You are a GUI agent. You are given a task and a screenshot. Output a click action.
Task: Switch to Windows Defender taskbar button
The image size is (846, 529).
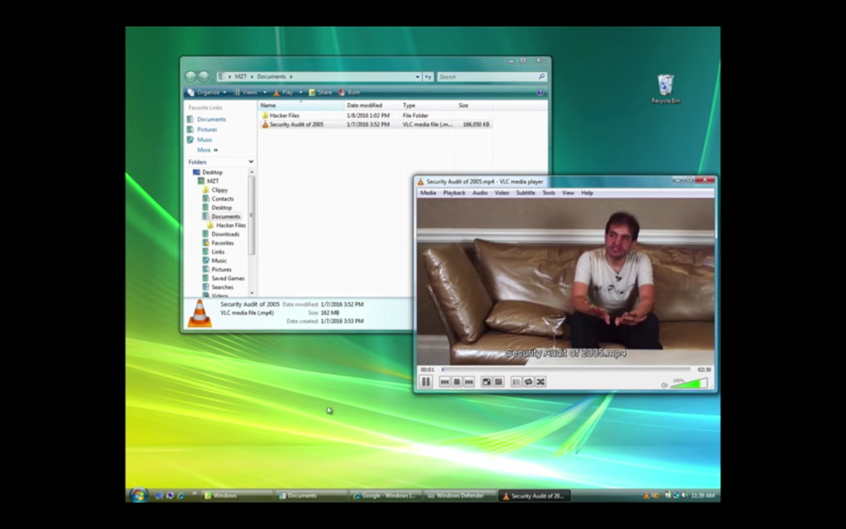pos(460,495)
